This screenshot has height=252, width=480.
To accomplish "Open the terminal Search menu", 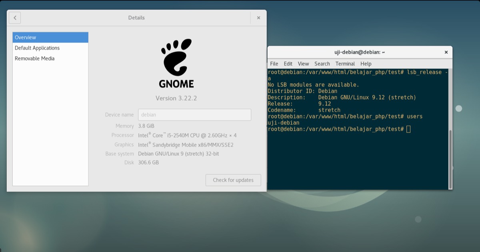I will tap(322, 64).
